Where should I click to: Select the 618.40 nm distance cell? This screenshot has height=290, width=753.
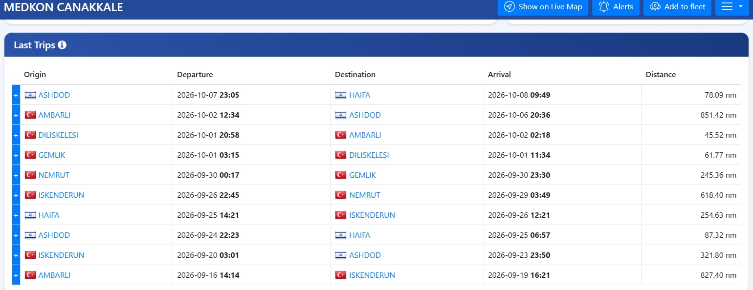point(691,195)
